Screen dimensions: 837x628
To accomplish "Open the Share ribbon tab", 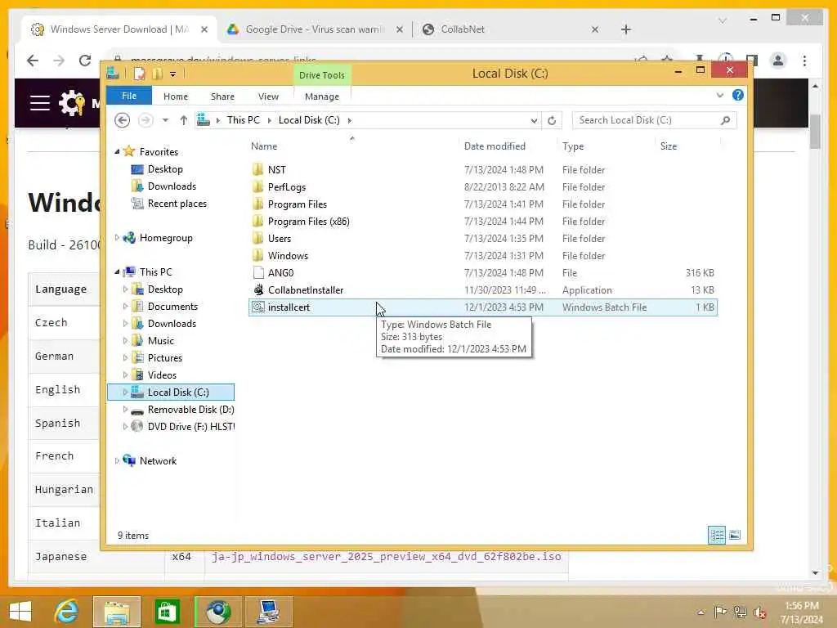I will [222, 96].
